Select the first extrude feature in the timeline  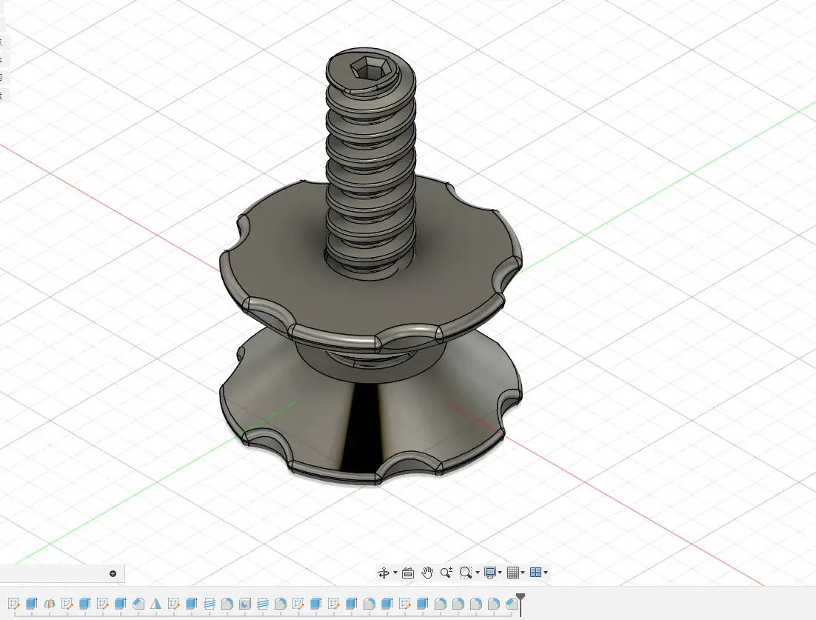coord(32,604)
